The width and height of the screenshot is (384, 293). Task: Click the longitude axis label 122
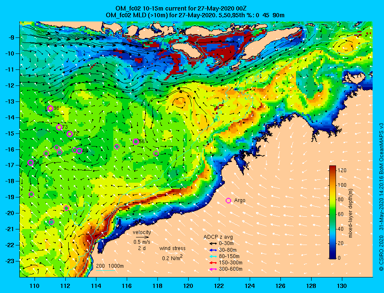coord(219,286)
